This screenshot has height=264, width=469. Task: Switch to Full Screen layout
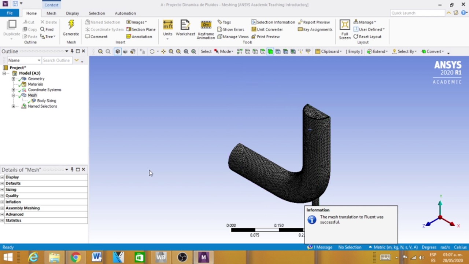pos(345,29)
